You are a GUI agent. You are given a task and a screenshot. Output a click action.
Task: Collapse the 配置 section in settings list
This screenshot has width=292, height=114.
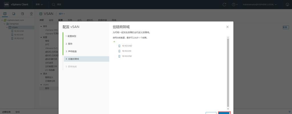pos(41,37)
